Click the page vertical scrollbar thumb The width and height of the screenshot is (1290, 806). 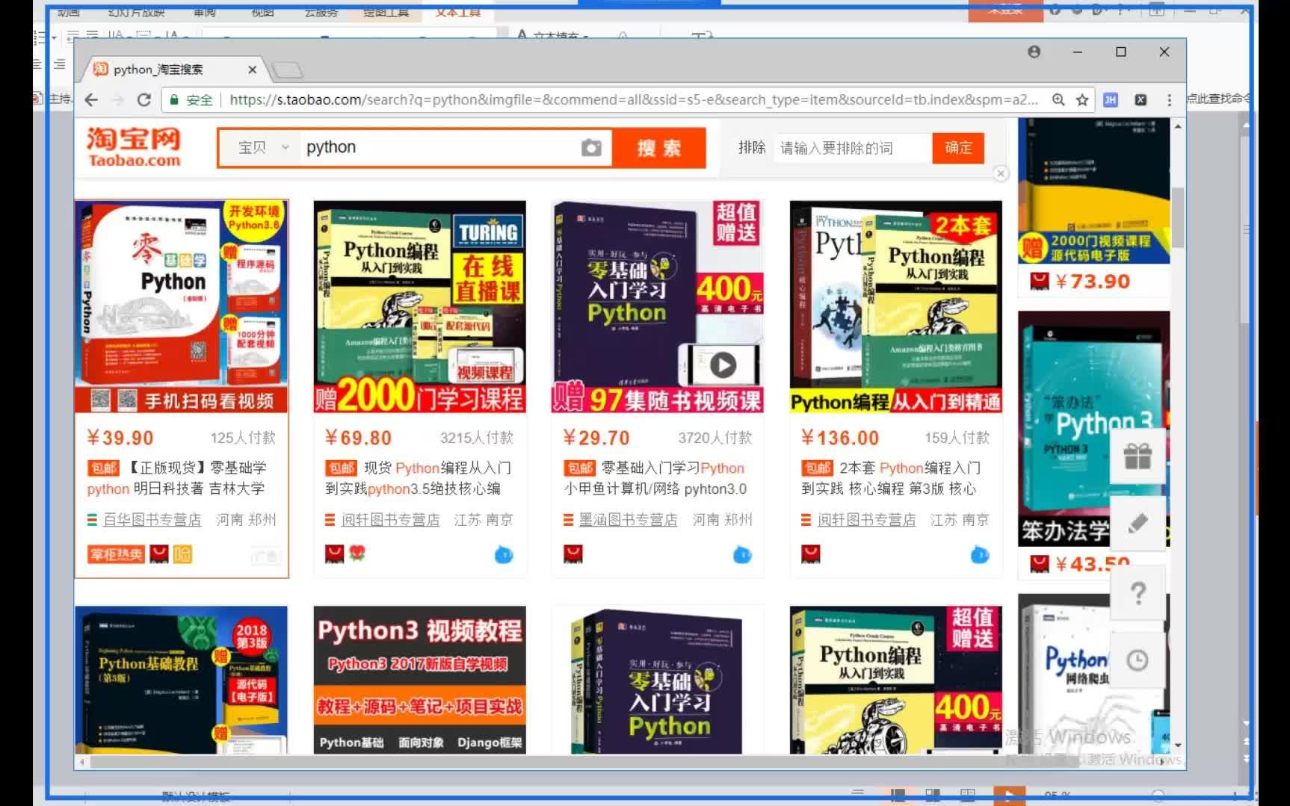pos(1178,217)
